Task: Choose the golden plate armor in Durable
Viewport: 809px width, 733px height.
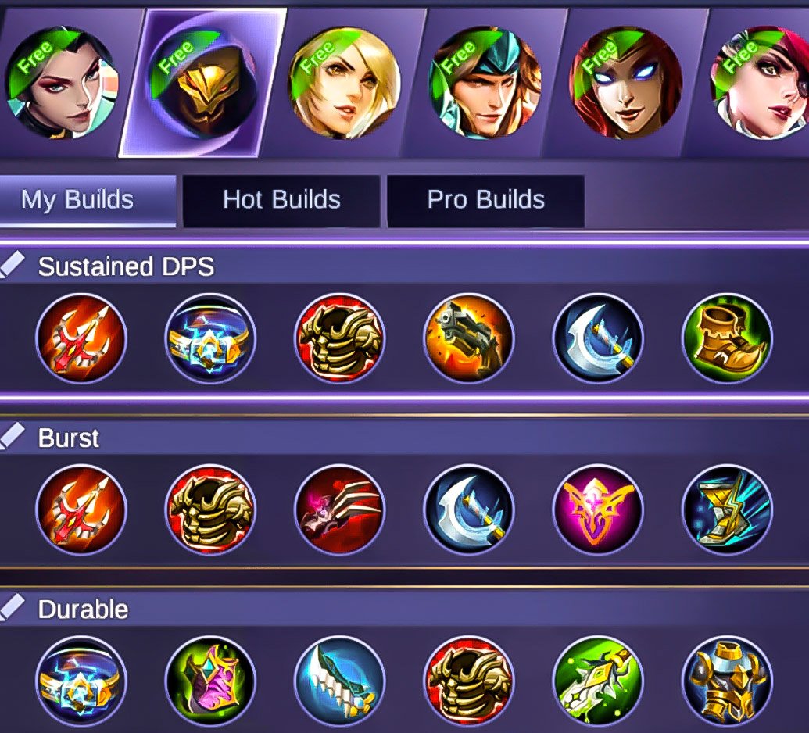Action: pos(727,681)
